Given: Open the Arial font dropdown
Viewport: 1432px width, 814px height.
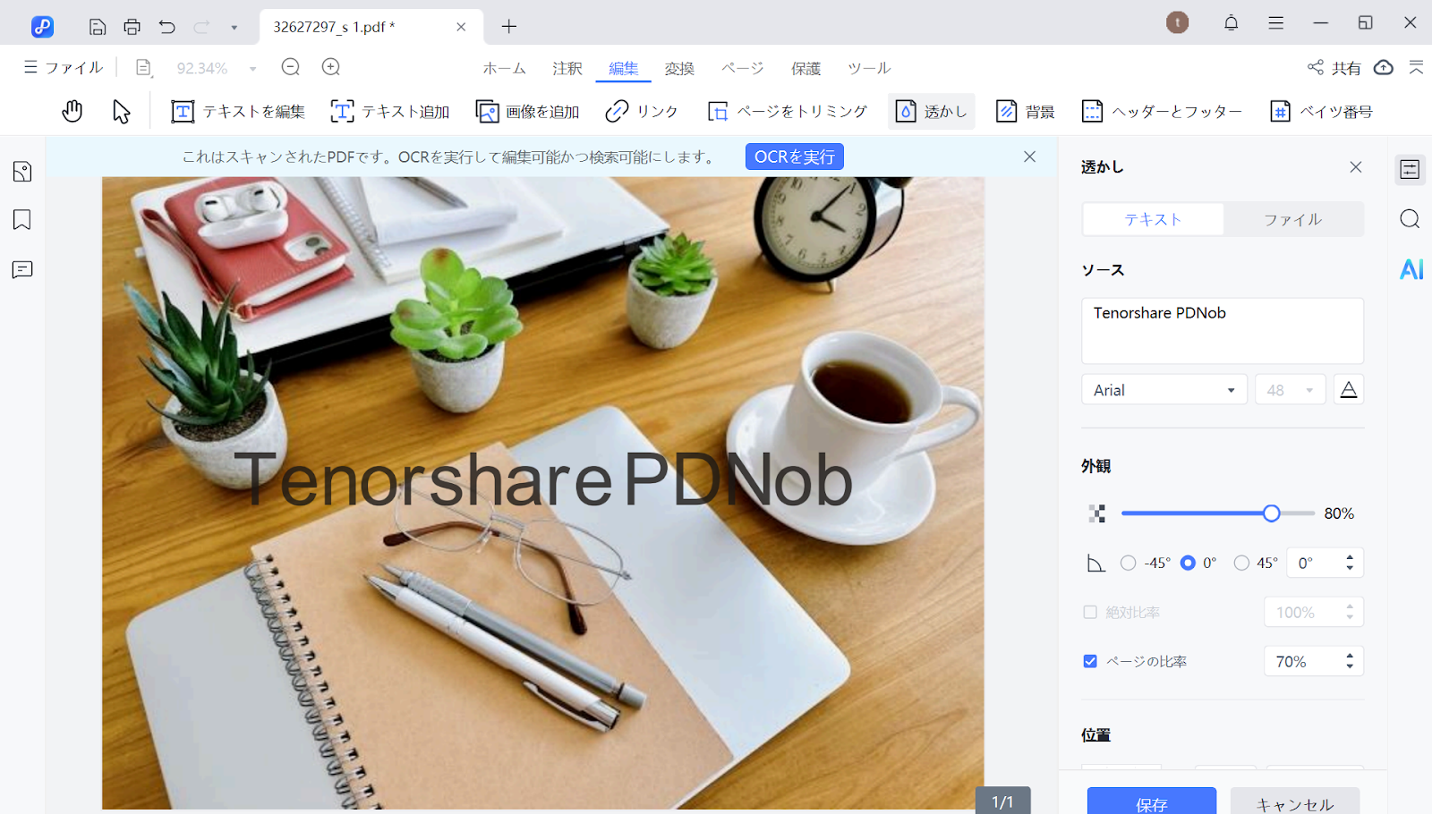Looking at the screenshot, I should [x=1164, y=390].
